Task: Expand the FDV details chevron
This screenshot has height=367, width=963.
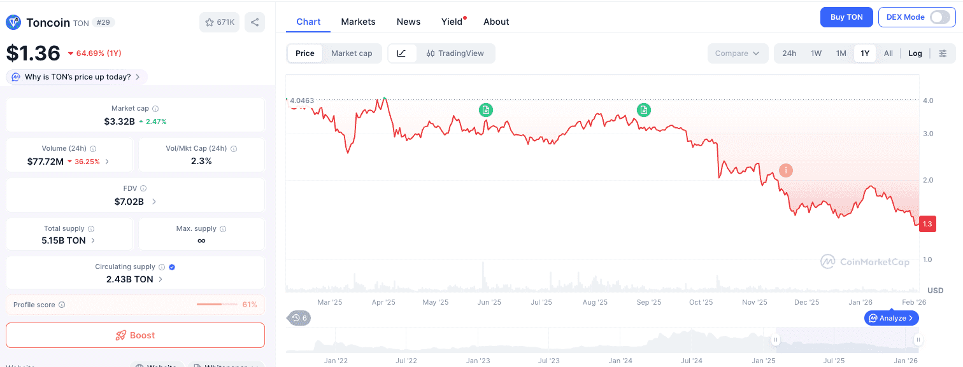Action: pyautogui.click(x=154, y=202)
